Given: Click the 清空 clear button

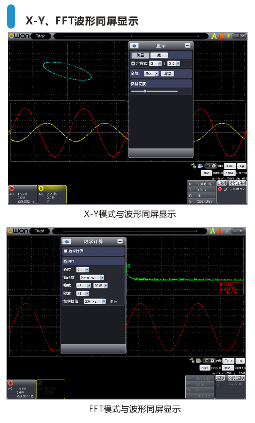Looking at the screenshot, I should 167,73.
